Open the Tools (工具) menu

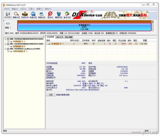[x=31, y=9]
